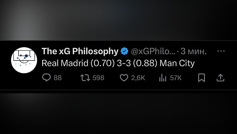237x134 pixels.
Task: Click the 57K views count
Action: 176,78
